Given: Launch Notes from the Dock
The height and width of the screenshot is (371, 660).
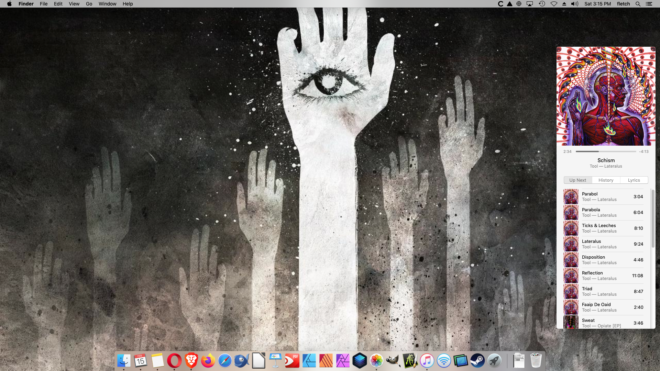Looking at the screenshot, I should (x=157, y=361).
